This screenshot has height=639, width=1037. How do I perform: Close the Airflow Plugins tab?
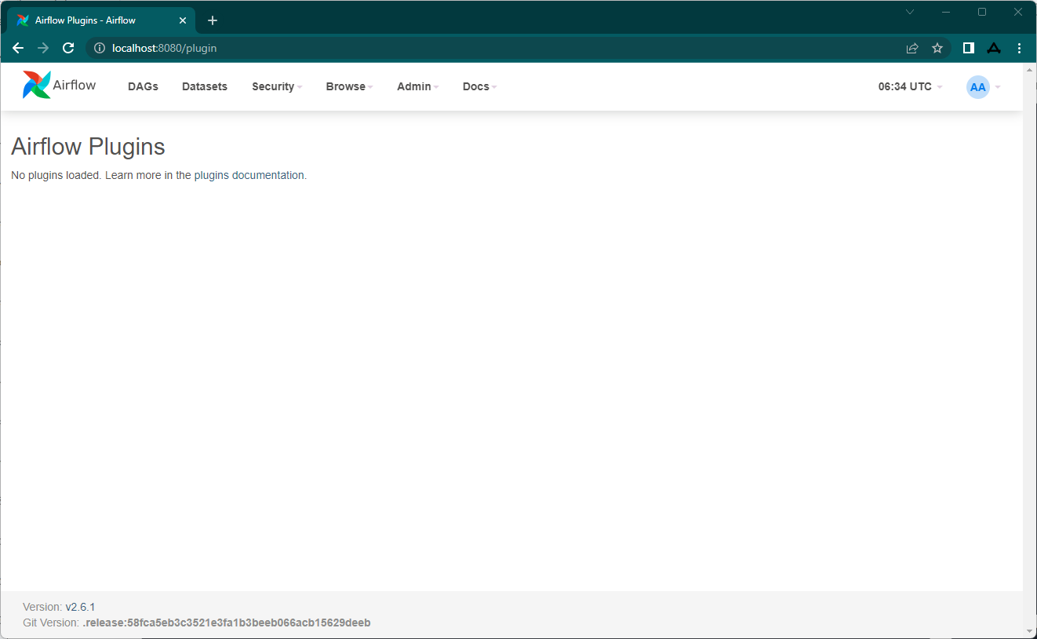pyautogui.click(x=182, y=20)
